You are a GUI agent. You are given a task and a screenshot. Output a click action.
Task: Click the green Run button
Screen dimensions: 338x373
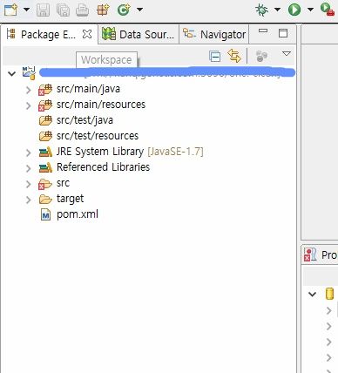[294, 10]
